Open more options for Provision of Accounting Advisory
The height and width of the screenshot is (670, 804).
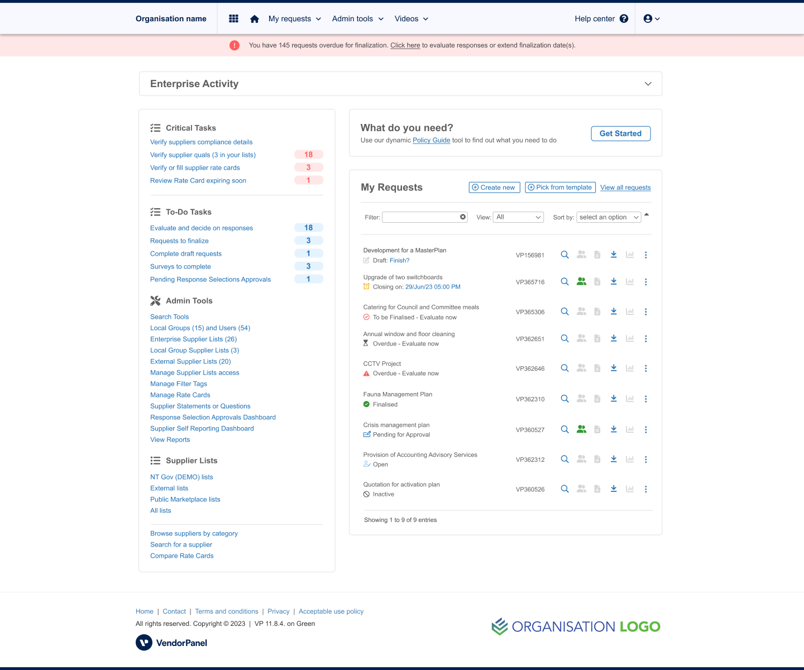pyautogui.click(x=646, y=459)
